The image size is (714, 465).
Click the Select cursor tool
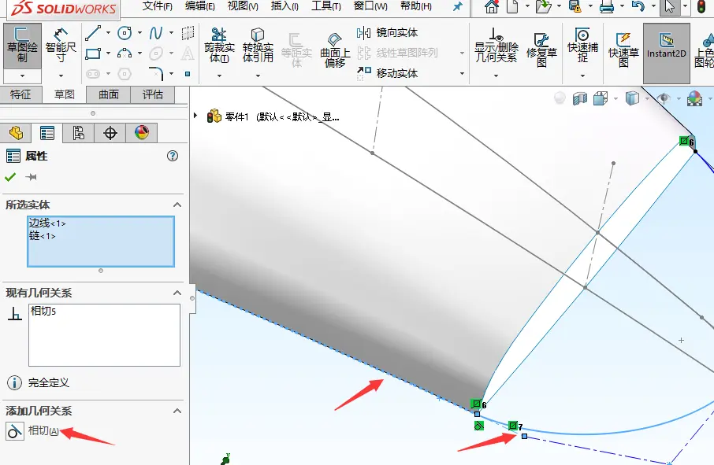tap(669, 7)
